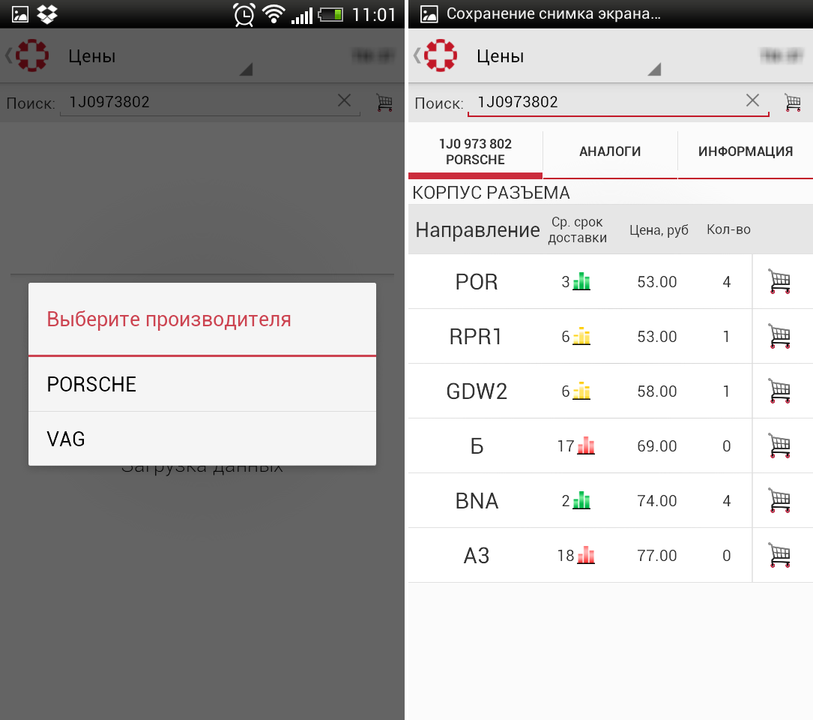Open Цены dropdown on right screen
813x720 pixels.
[x=568, y=56]
